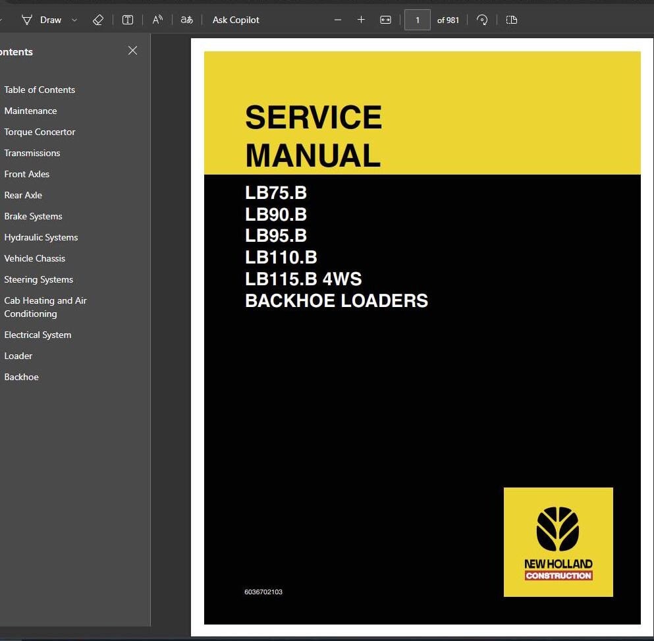Select Cab Heating and Air Conditioning

tap(45, 307)
